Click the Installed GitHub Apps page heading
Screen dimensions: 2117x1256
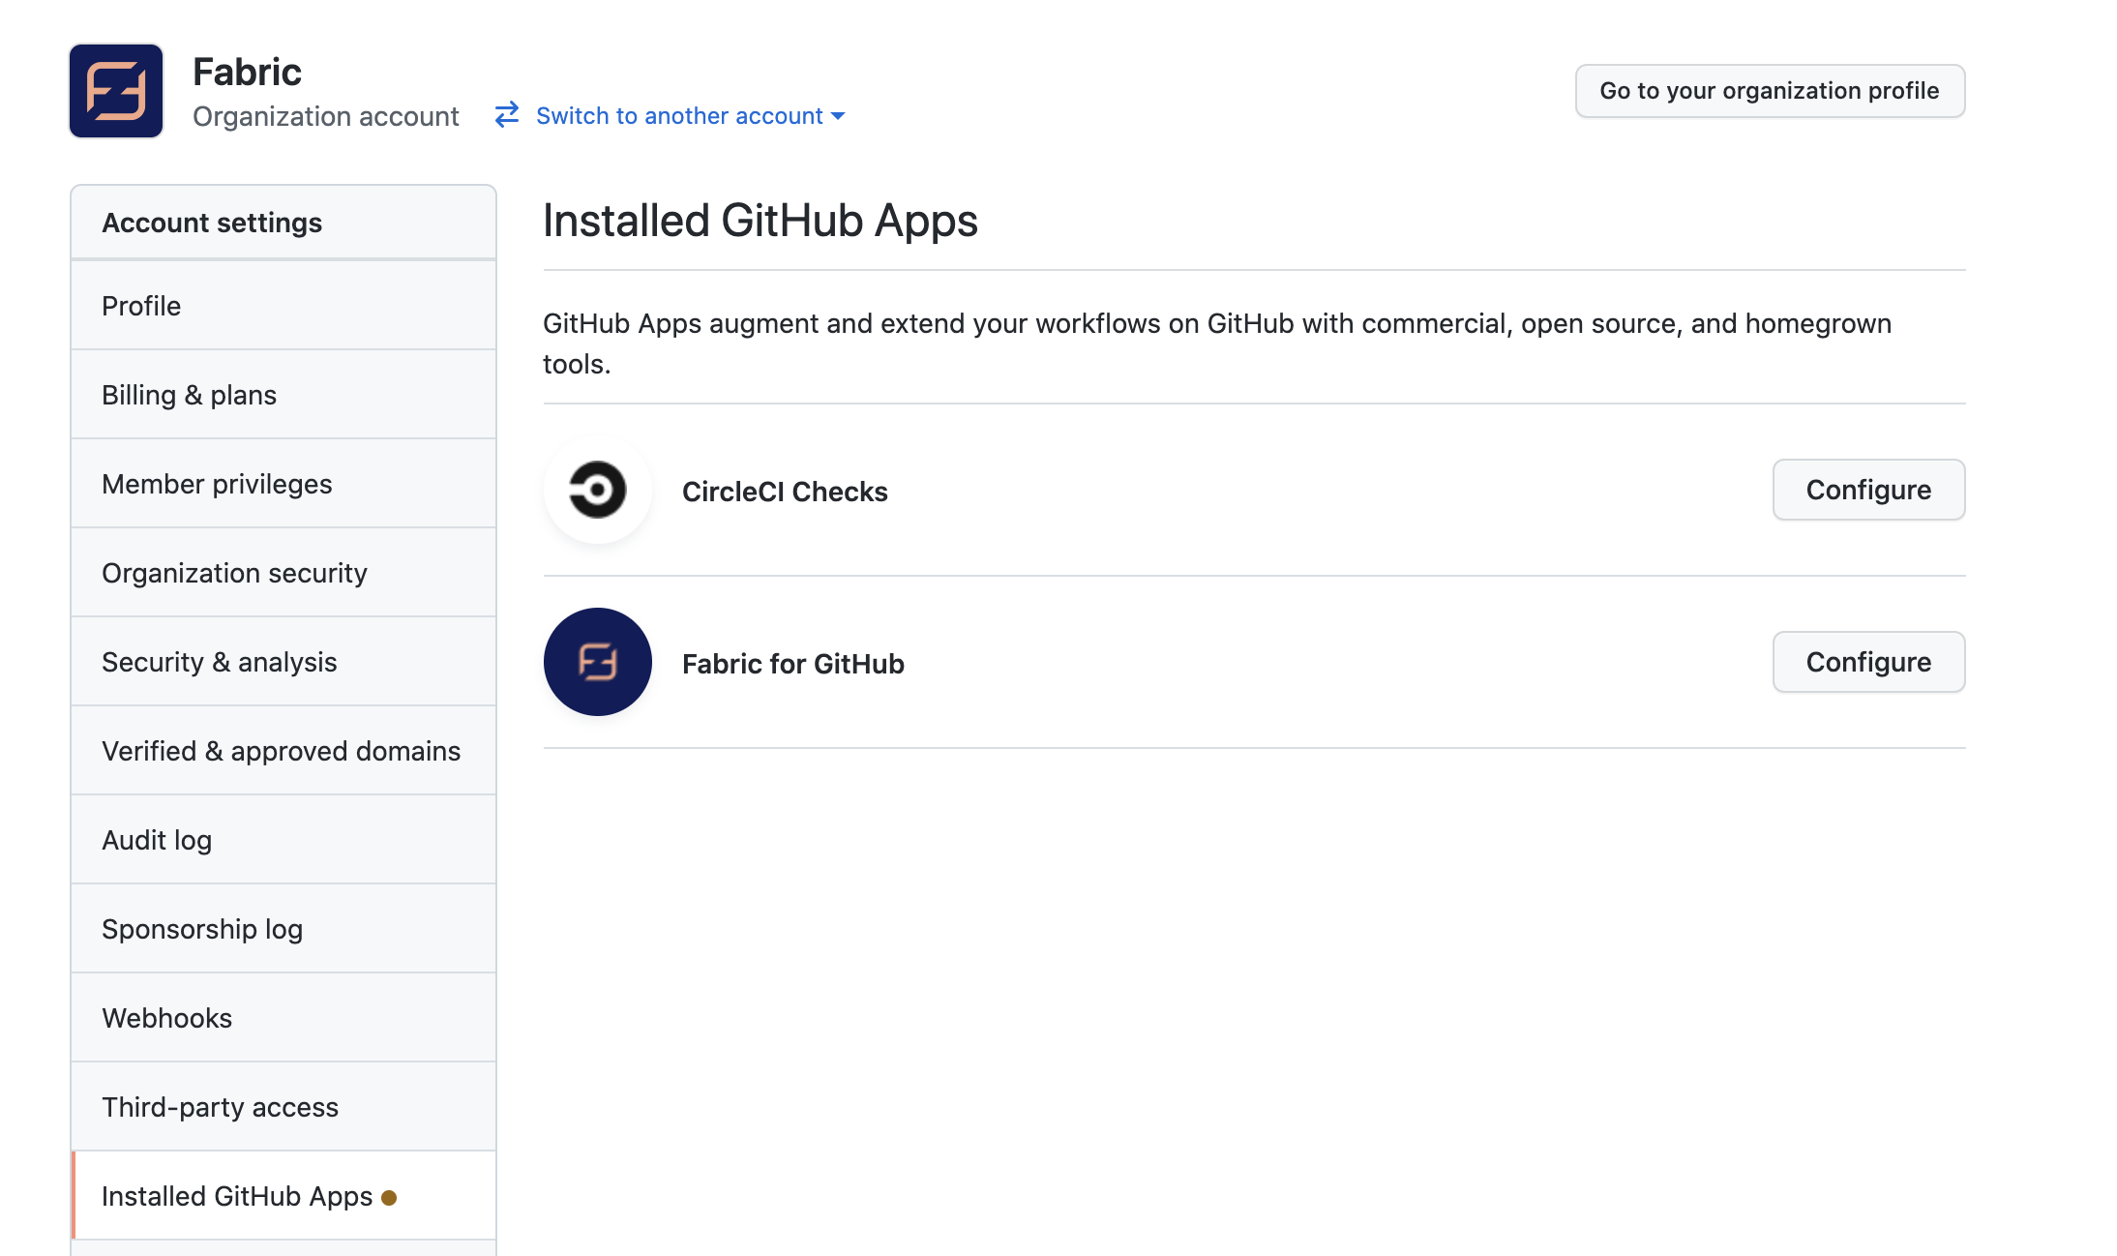pos(760,221)
